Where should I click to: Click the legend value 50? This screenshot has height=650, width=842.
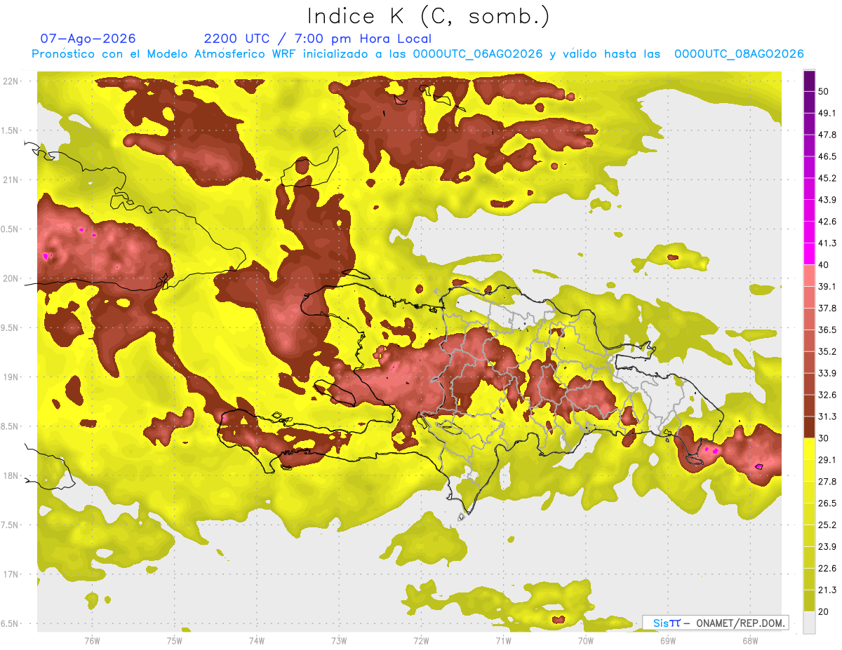[825, 91]
